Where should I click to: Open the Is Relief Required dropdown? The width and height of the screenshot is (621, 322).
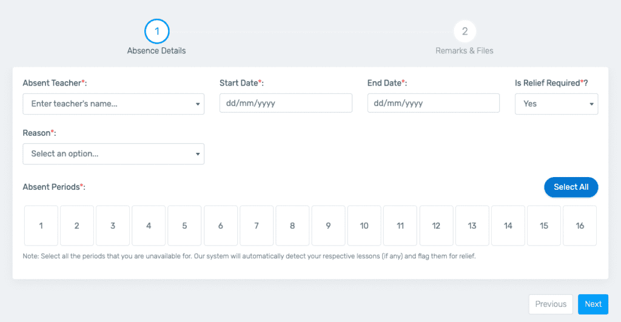[556, 104]
